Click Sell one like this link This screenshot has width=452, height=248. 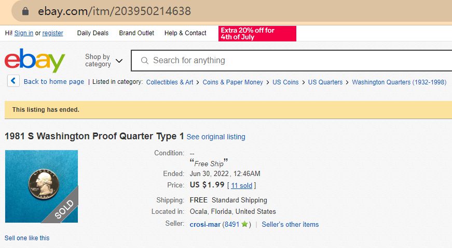(x=27, y=238)
